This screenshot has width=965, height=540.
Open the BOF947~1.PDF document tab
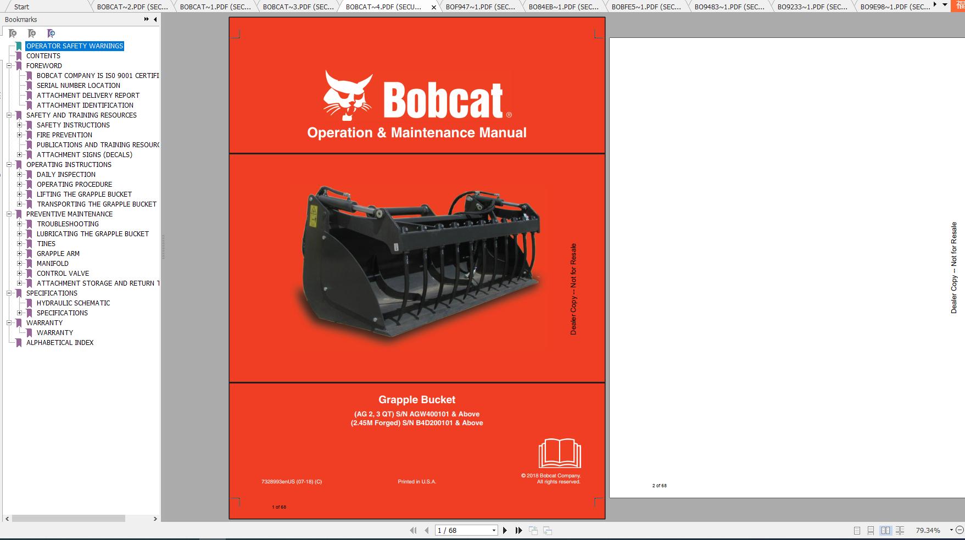coord(481,7)
